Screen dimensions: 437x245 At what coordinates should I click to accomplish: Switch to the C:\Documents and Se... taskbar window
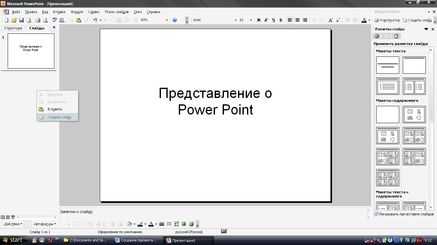pos(86,240)
